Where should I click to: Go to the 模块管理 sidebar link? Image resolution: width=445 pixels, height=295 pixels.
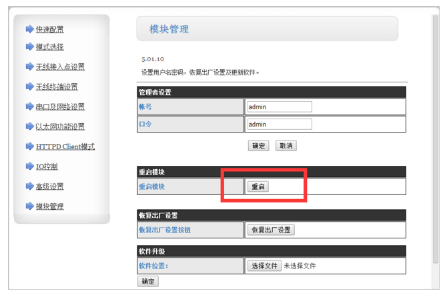(50, 206)
